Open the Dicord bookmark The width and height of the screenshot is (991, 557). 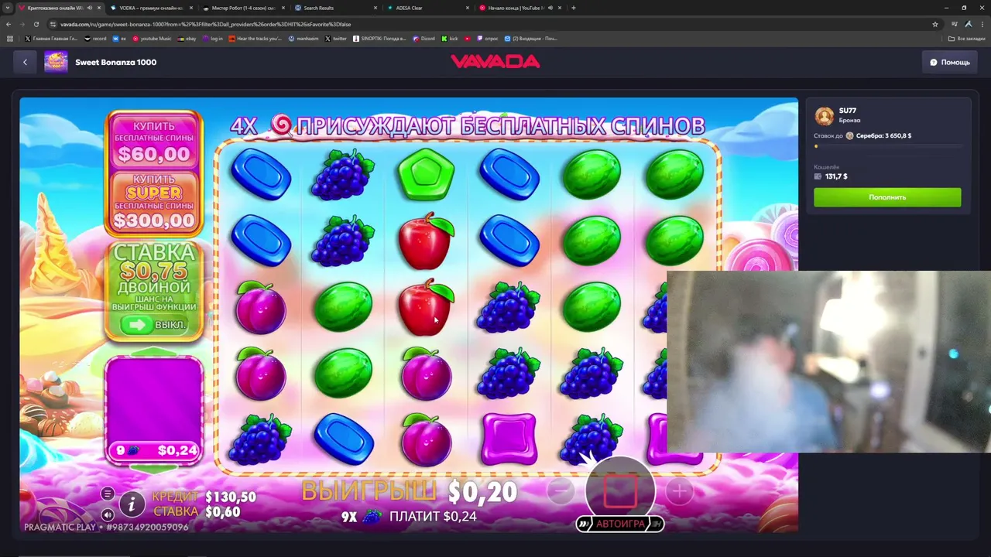424,38
